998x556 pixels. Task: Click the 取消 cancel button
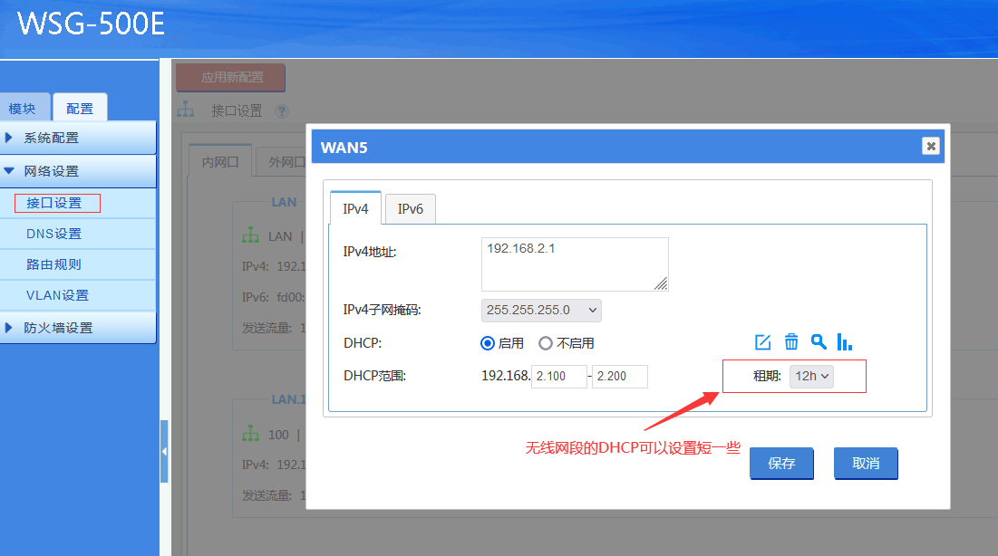pos(866,463)
